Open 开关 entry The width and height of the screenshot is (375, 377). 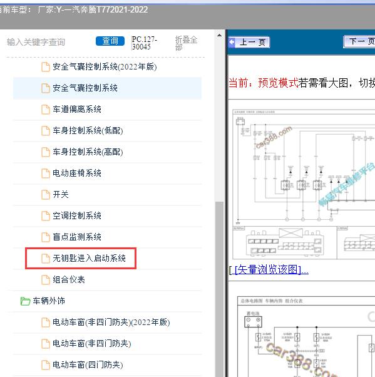(x=61, y=194)
